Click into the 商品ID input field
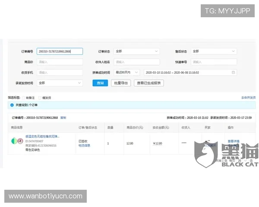The image size is (259, 207). point(60,62)
